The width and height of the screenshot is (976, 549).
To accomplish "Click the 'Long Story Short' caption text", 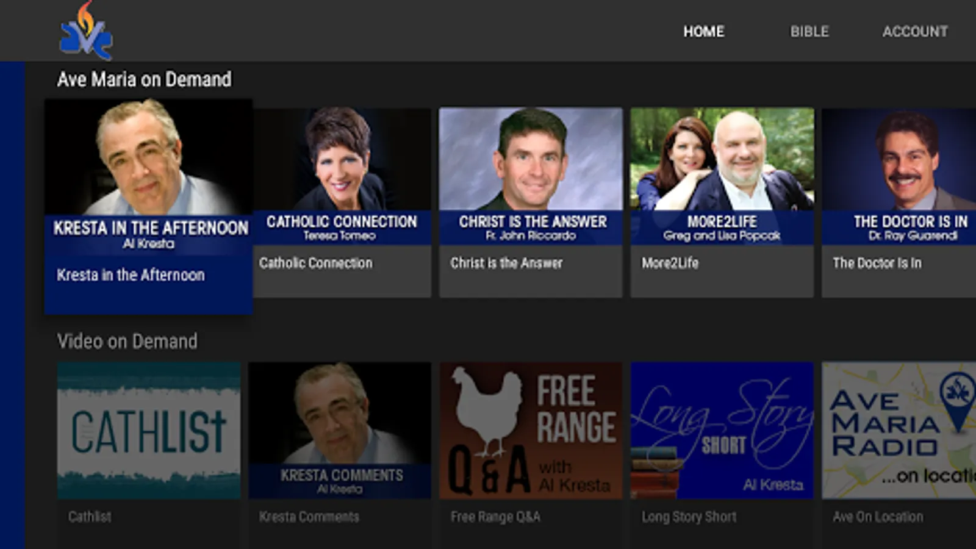I will pyautogui.click(x=689, y=517).
